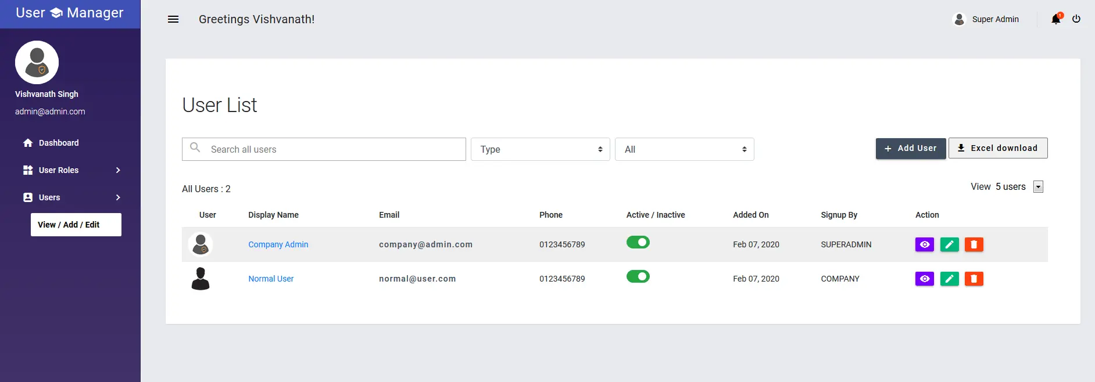Image resolution: width=1095 pixels, height=382 pixels.
Task: Open the Type filter dropdown
Action: [x=540, y=149]
